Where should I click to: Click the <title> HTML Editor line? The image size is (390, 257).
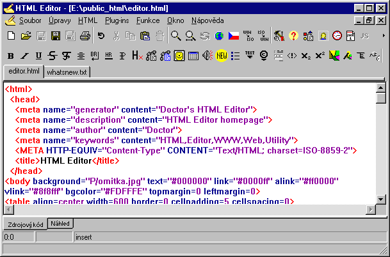click(x=67, y=160)
